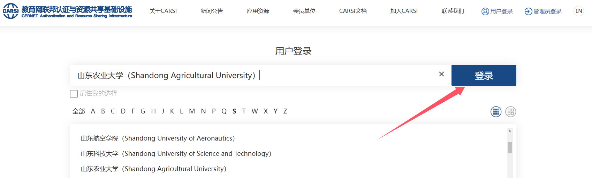Click the blue 登录 button
Image resolution: width=592 pixels, height=178 pixels.
click(x=484, y=75)
